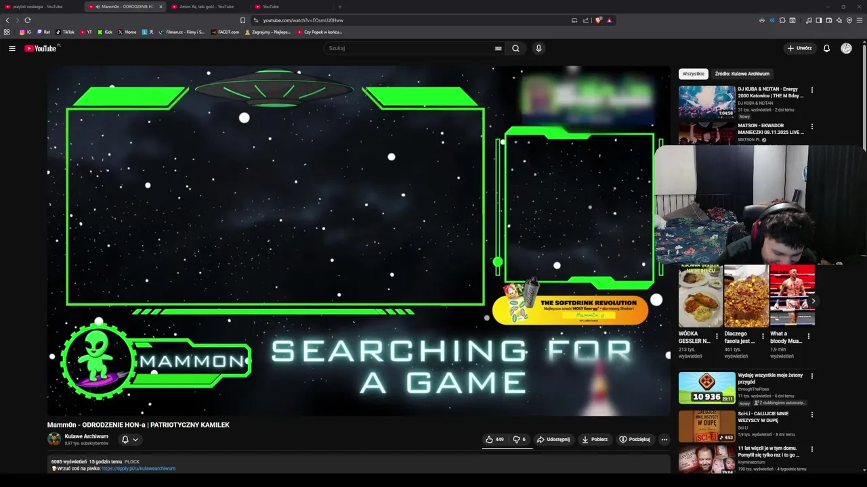The height and width of the screenshot is (487, 867).
Task: Open the browser main hamburger menu
Action: coord(860,20)
